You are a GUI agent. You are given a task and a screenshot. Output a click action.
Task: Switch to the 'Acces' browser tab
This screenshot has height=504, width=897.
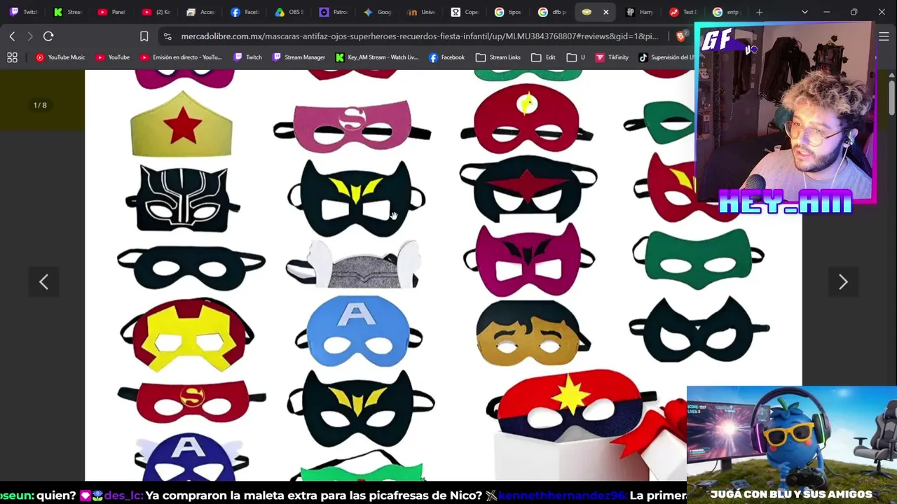tap(201, 12)
